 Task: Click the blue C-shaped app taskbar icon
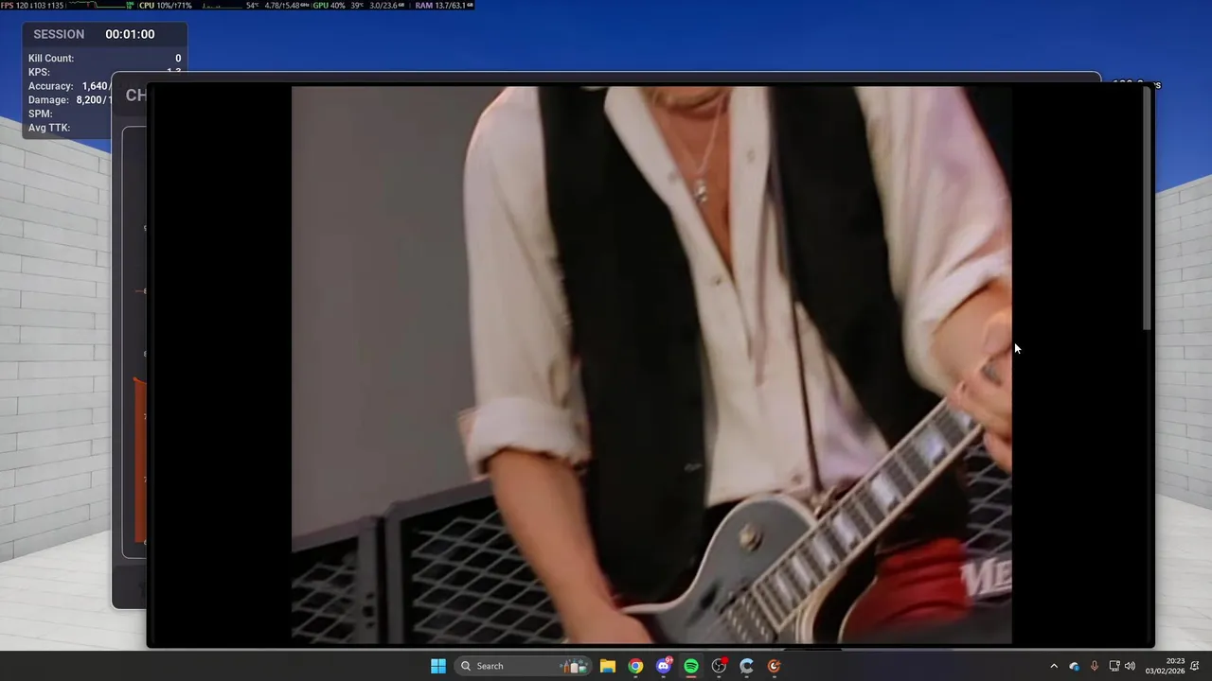click(747, 666)
